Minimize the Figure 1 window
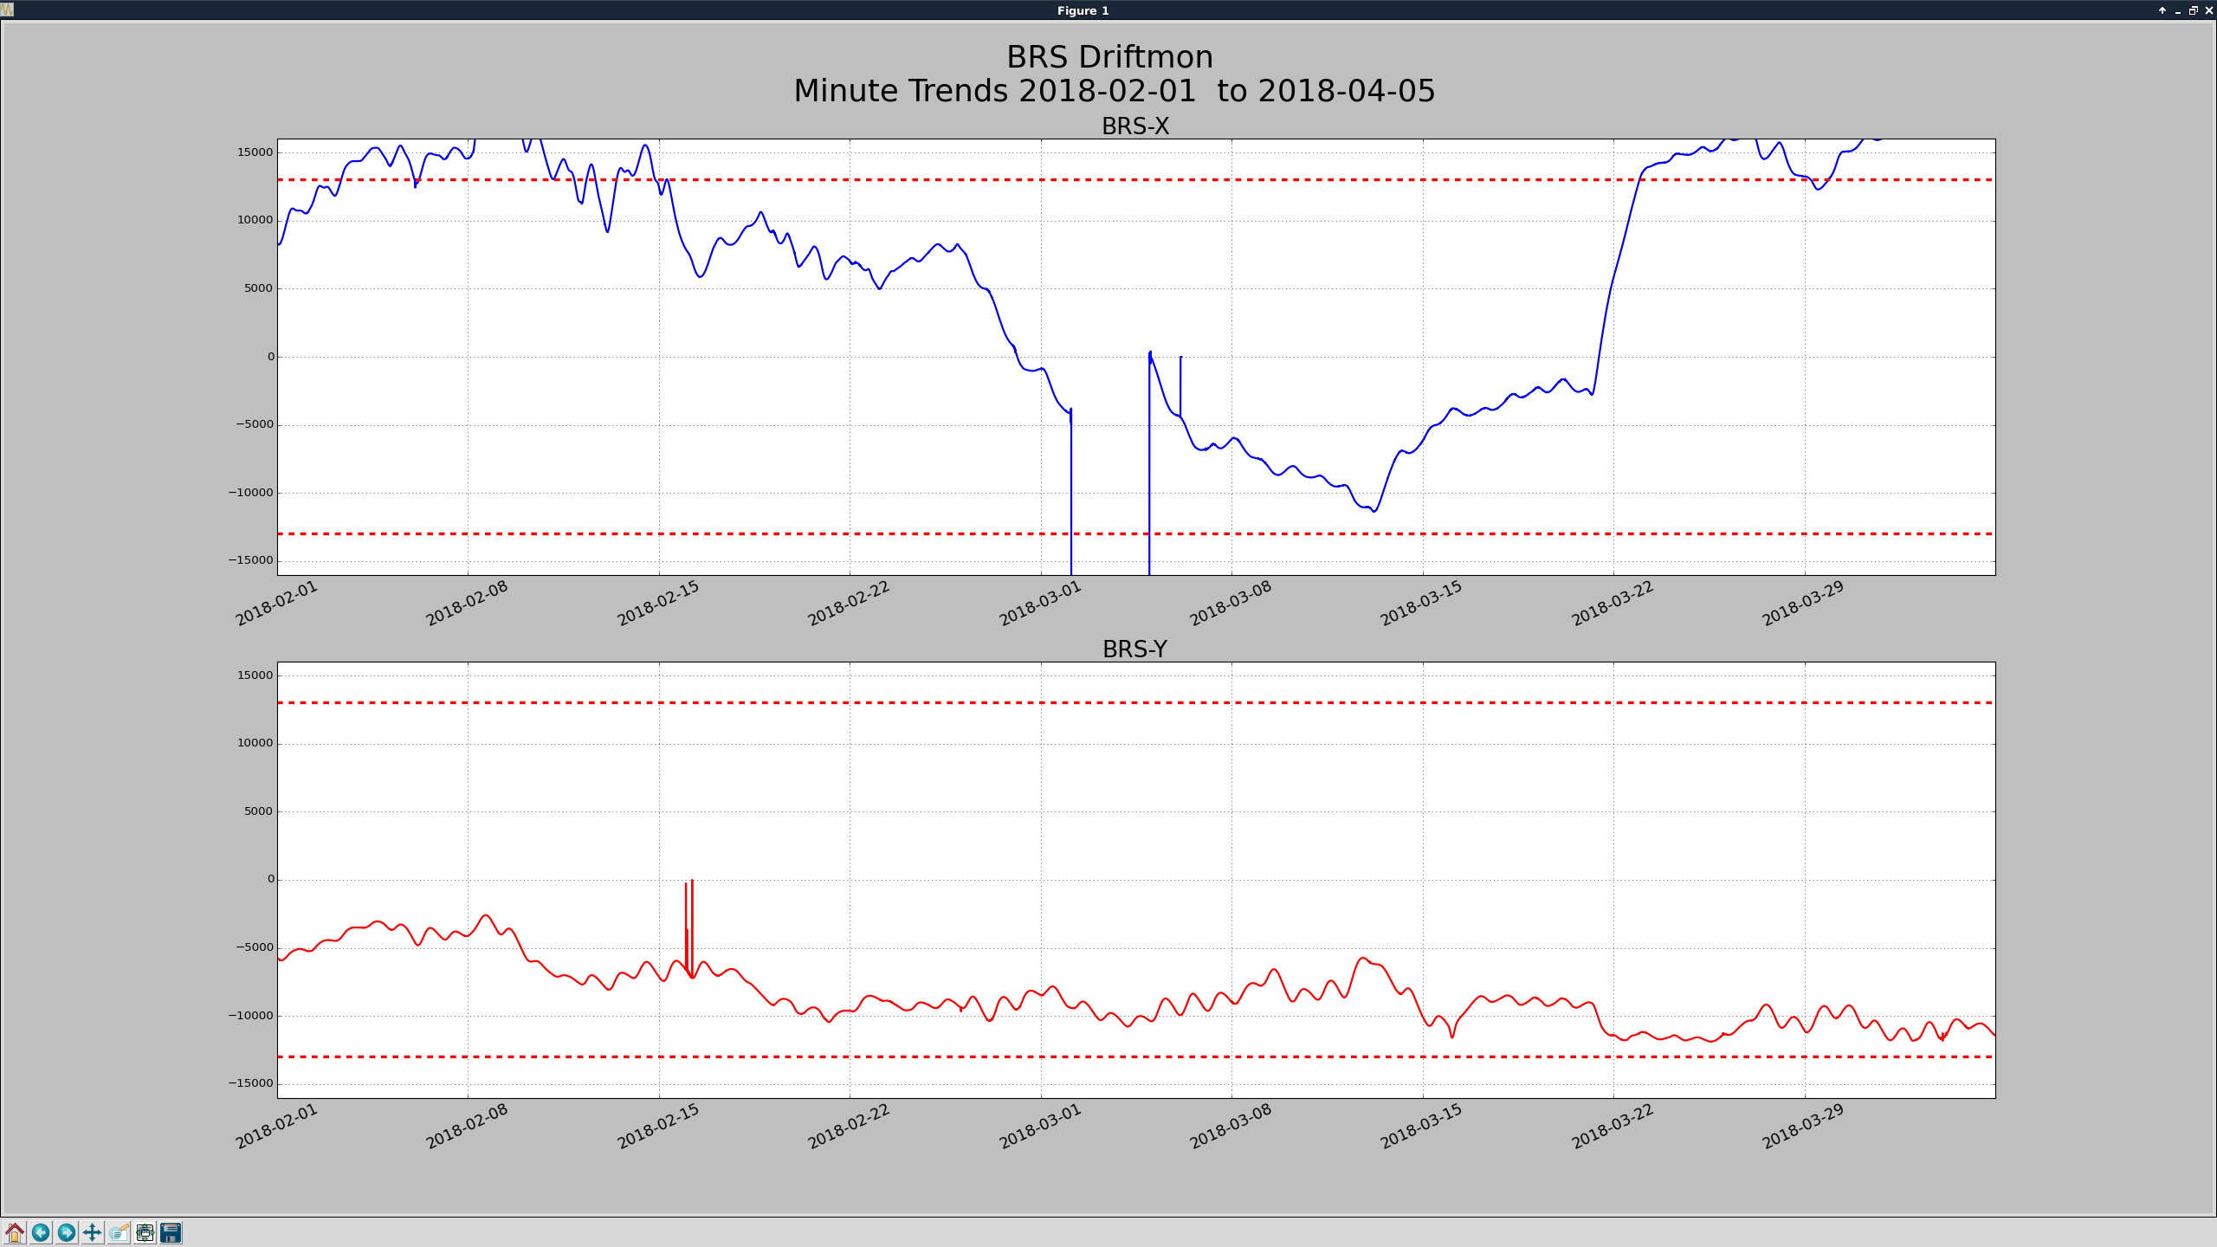Image resolution: width=2217 pixels, height=1247 pixels. tap(2178, 10)
